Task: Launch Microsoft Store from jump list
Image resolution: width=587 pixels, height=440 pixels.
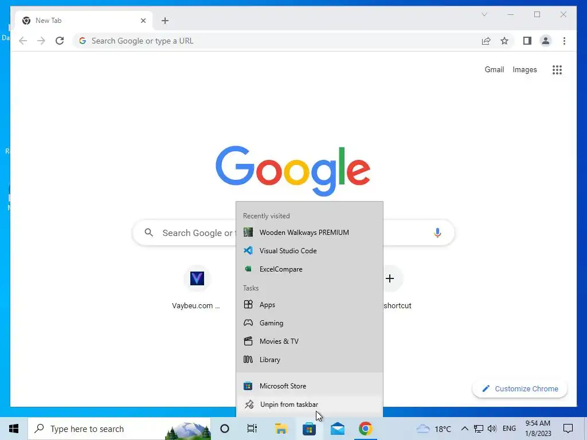Action: click(x=309, y=386)
